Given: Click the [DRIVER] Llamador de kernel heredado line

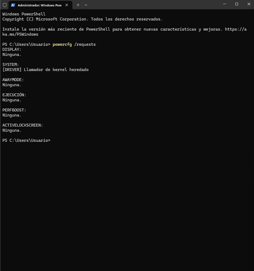Looking at the screenshot, I should click(45, 70).
